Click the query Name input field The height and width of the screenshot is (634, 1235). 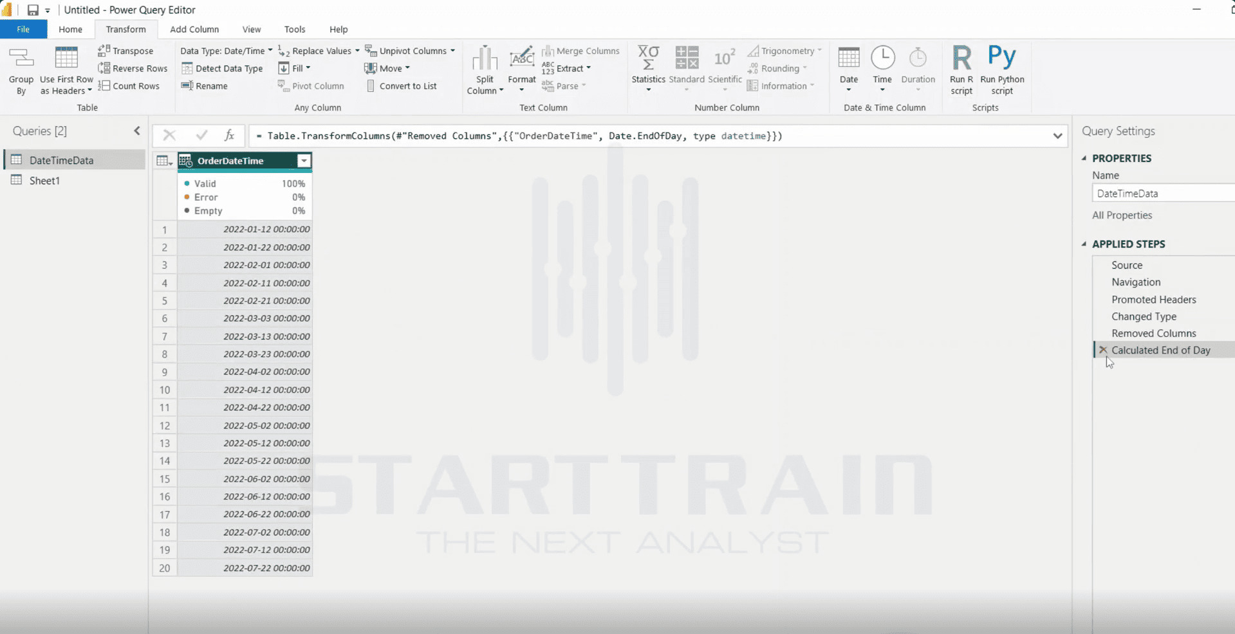[1164, 193]
